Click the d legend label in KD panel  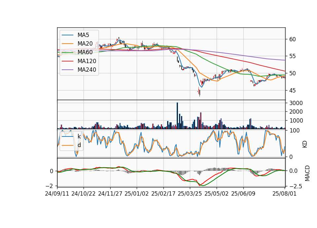click(79, 145)
